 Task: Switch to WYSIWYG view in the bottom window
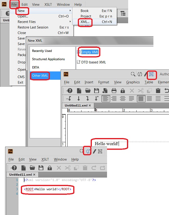100,151
